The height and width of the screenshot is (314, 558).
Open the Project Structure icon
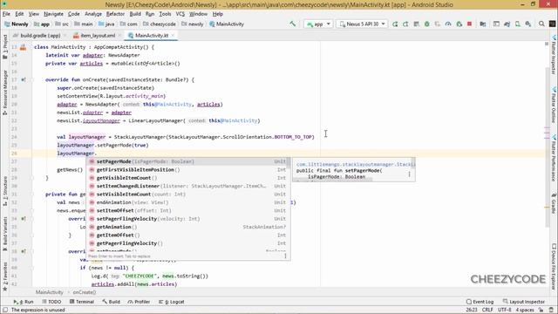[x=482, y=24]
